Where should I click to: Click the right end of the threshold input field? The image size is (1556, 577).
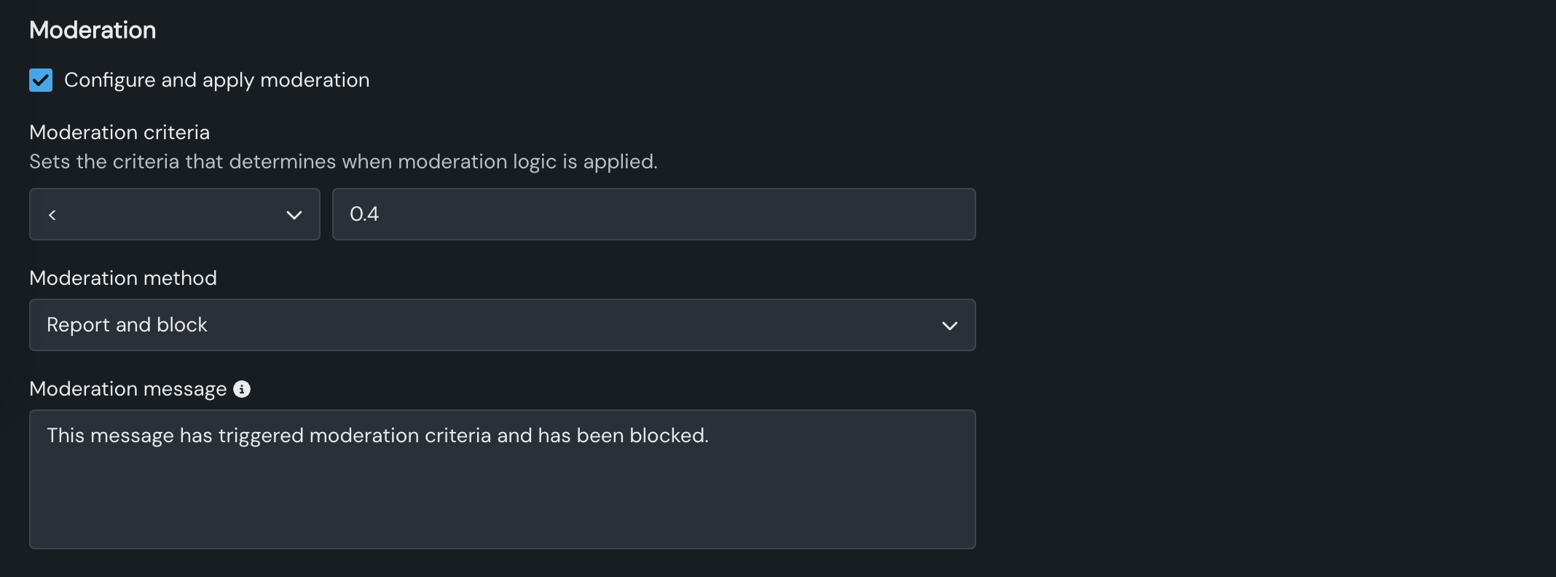pos(947,214)
